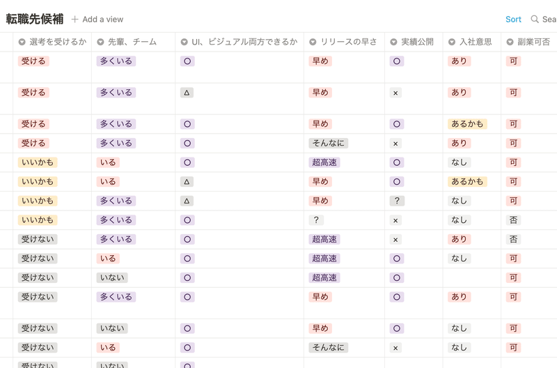Click なし in the row with 否

click(x=459, y=220)
